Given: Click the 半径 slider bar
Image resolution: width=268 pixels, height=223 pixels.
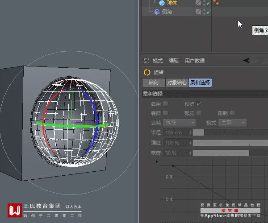Looking at the screenshot, I should coord(230,132).
